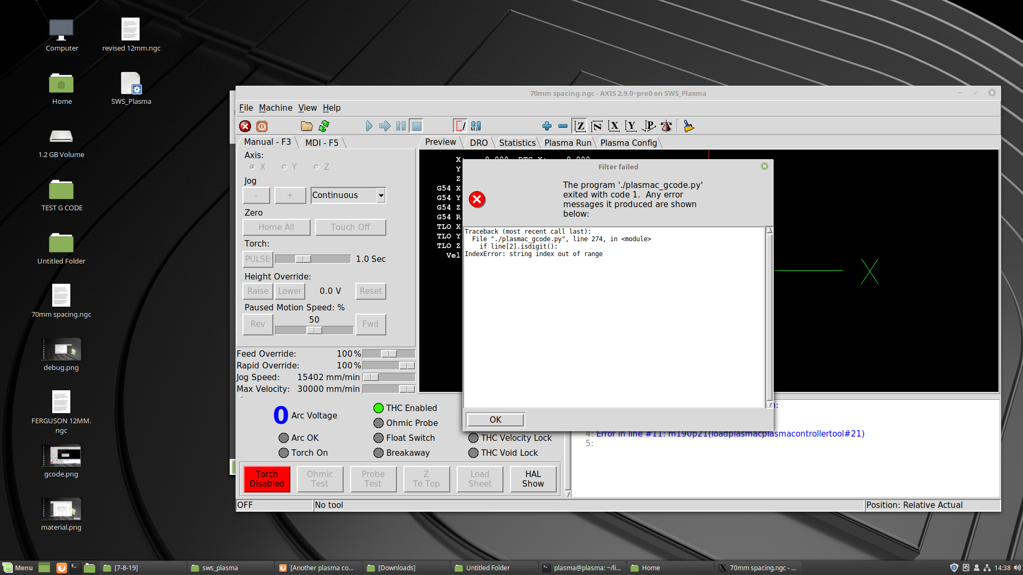Screen dimensions: 1023x575
Task: Switch to the MDI - F5 tab
Action: 322,143
